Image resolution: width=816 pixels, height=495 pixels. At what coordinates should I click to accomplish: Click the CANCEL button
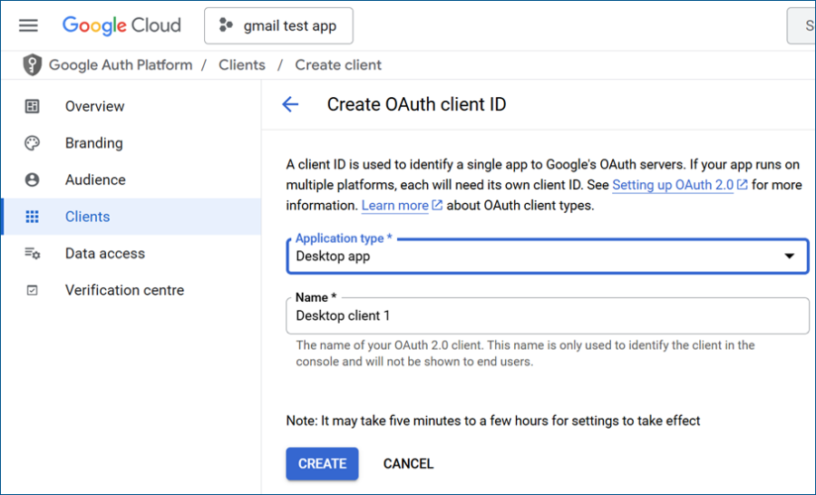[409, 464]
